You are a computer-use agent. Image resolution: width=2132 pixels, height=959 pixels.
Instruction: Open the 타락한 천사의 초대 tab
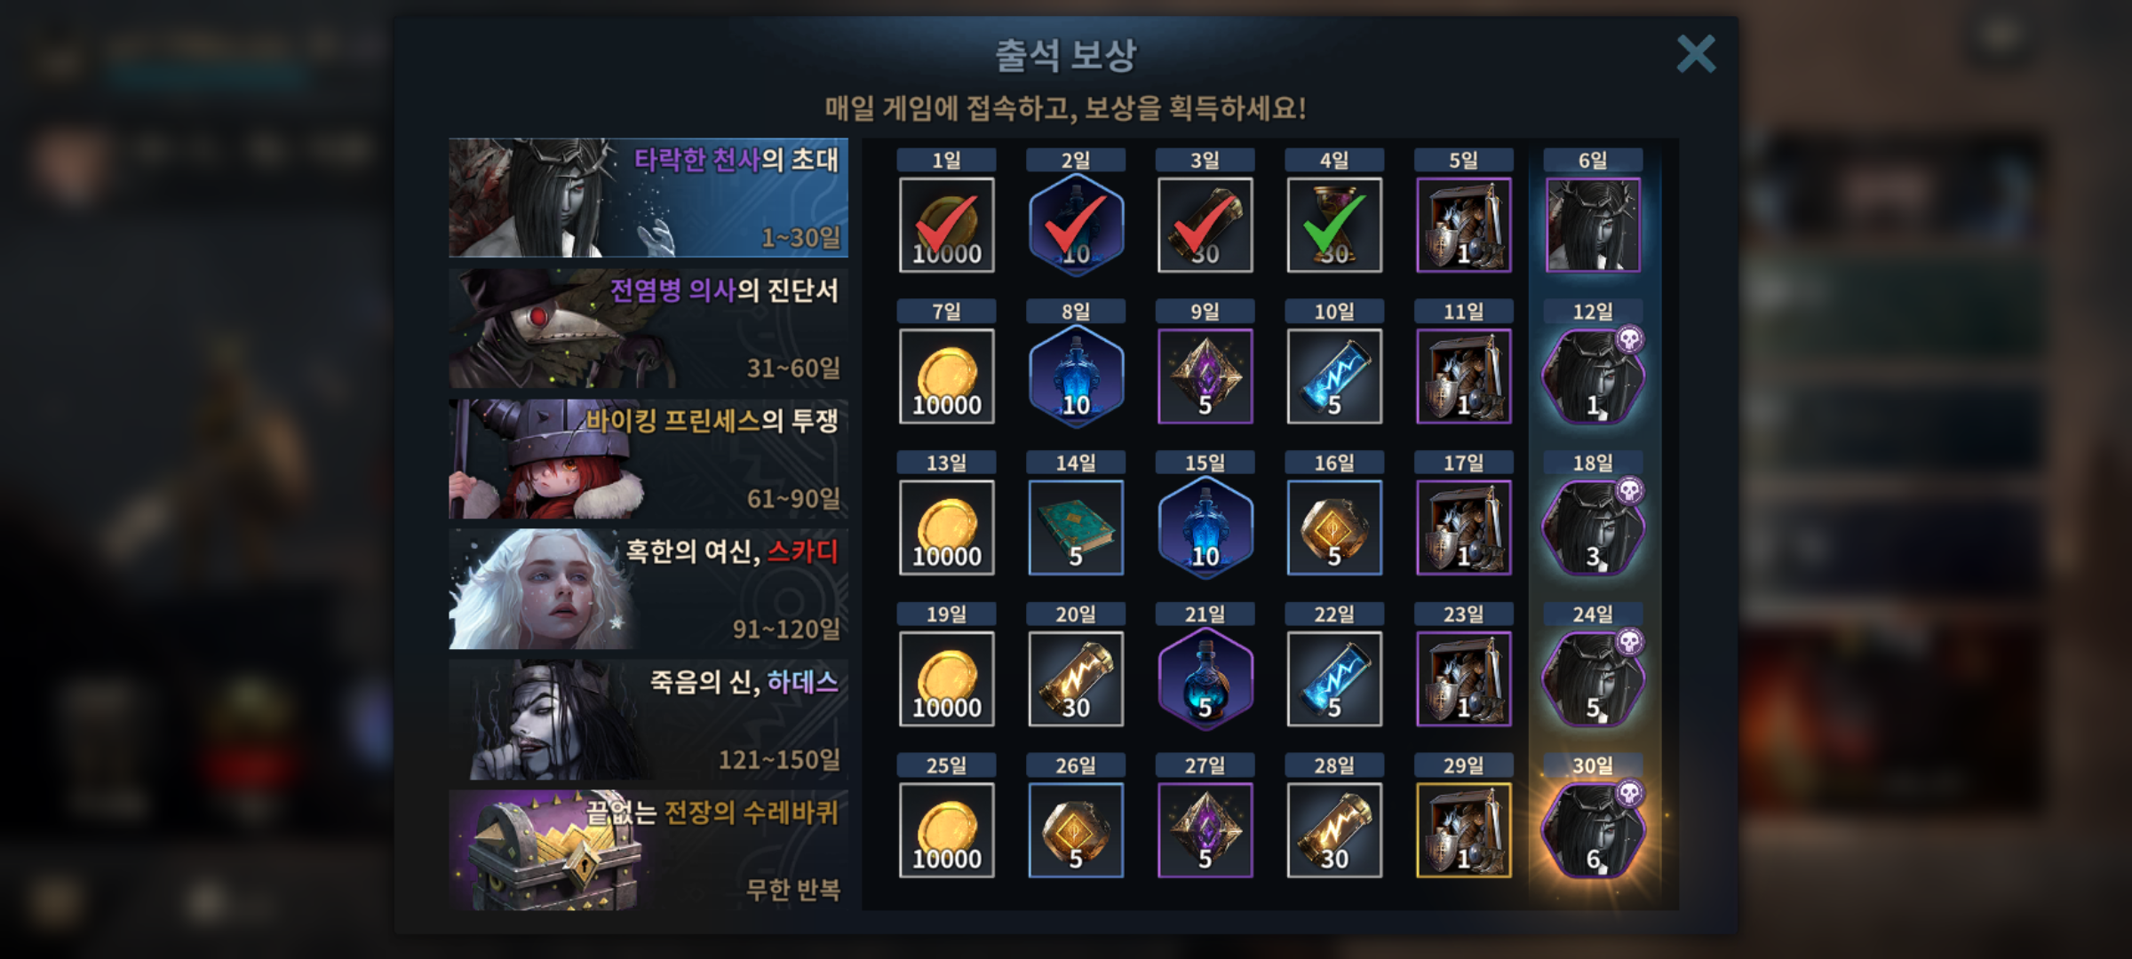[x=648, y=197]
